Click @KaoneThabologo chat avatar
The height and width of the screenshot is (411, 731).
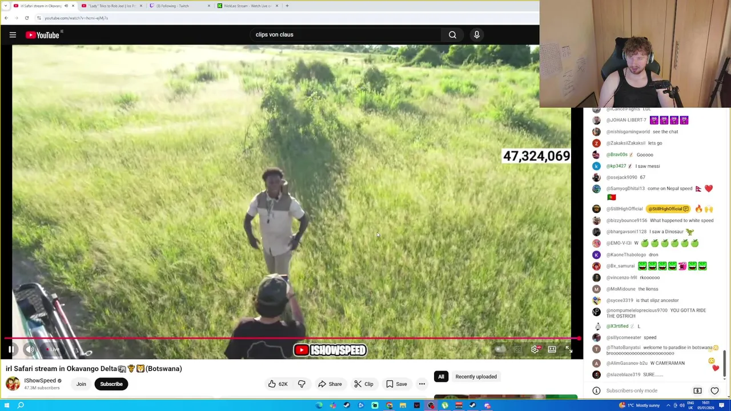pyautogui.click(x=596, y=255)
